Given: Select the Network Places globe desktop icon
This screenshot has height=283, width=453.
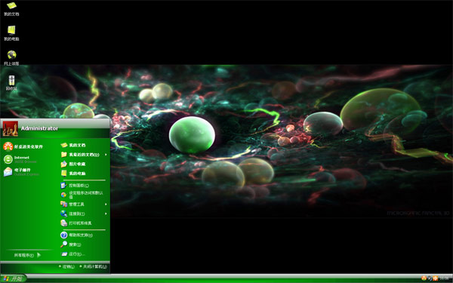Looking at the screenshot, I should click(11, 58).
